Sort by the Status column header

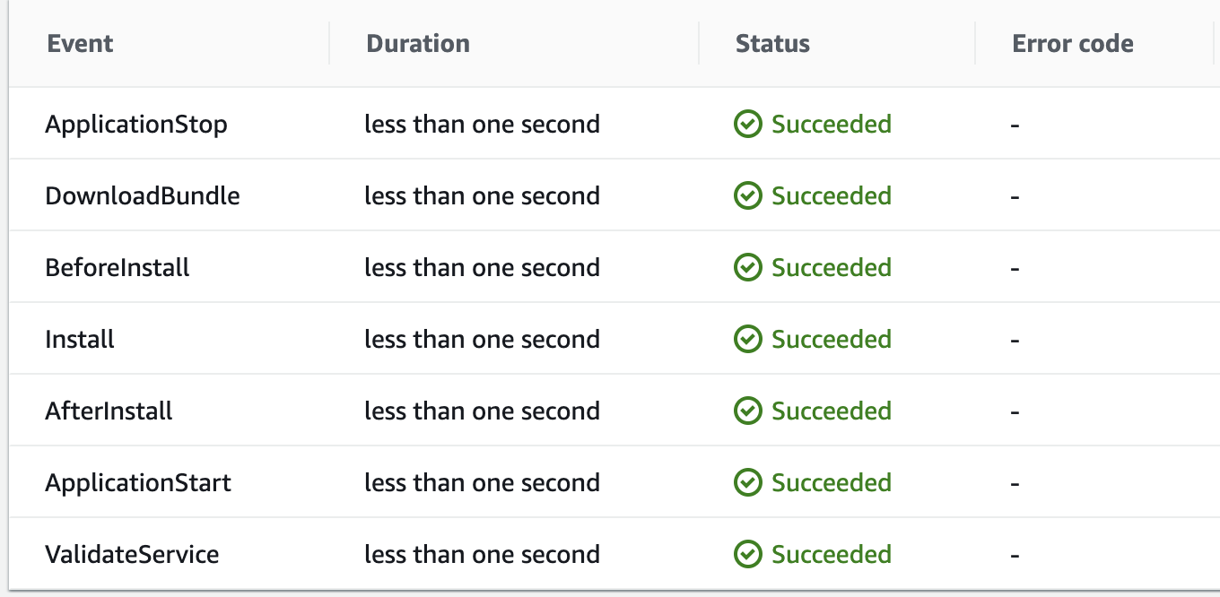click(772, 44)
